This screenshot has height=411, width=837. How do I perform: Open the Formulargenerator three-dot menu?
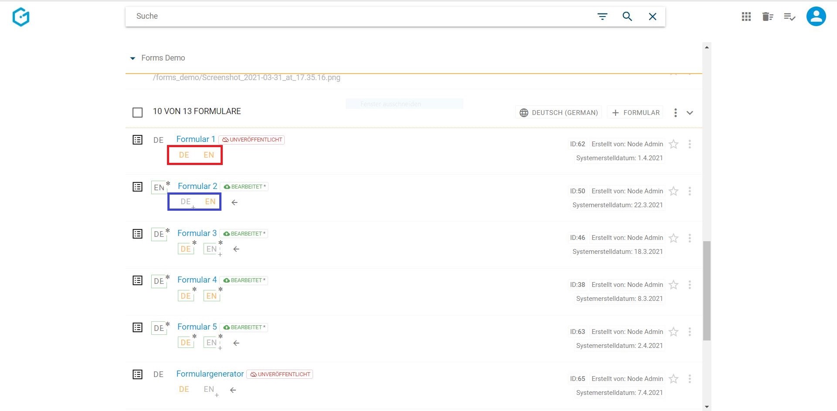click(x=690, y=379)
